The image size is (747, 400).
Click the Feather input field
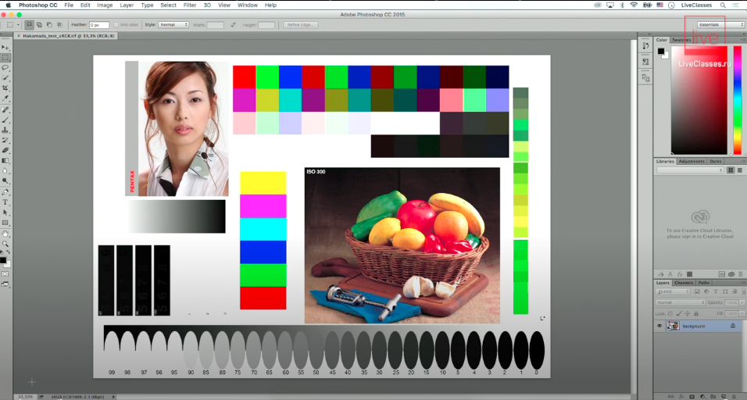click(x=99, y=25)
